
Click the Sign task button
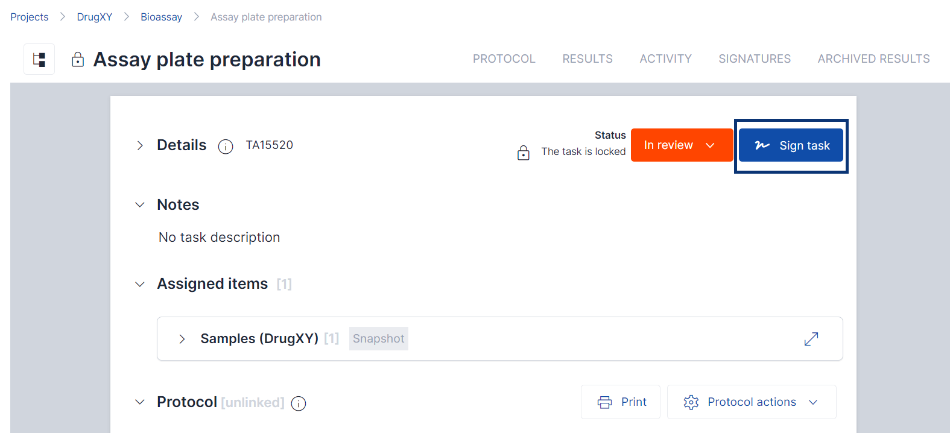[791, 145]
